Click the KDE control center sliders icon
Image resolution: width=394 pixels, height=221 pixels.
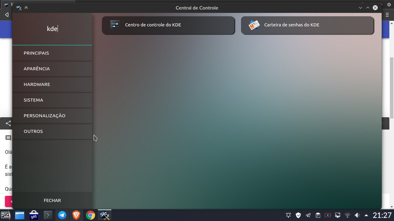tap(115, 25)
